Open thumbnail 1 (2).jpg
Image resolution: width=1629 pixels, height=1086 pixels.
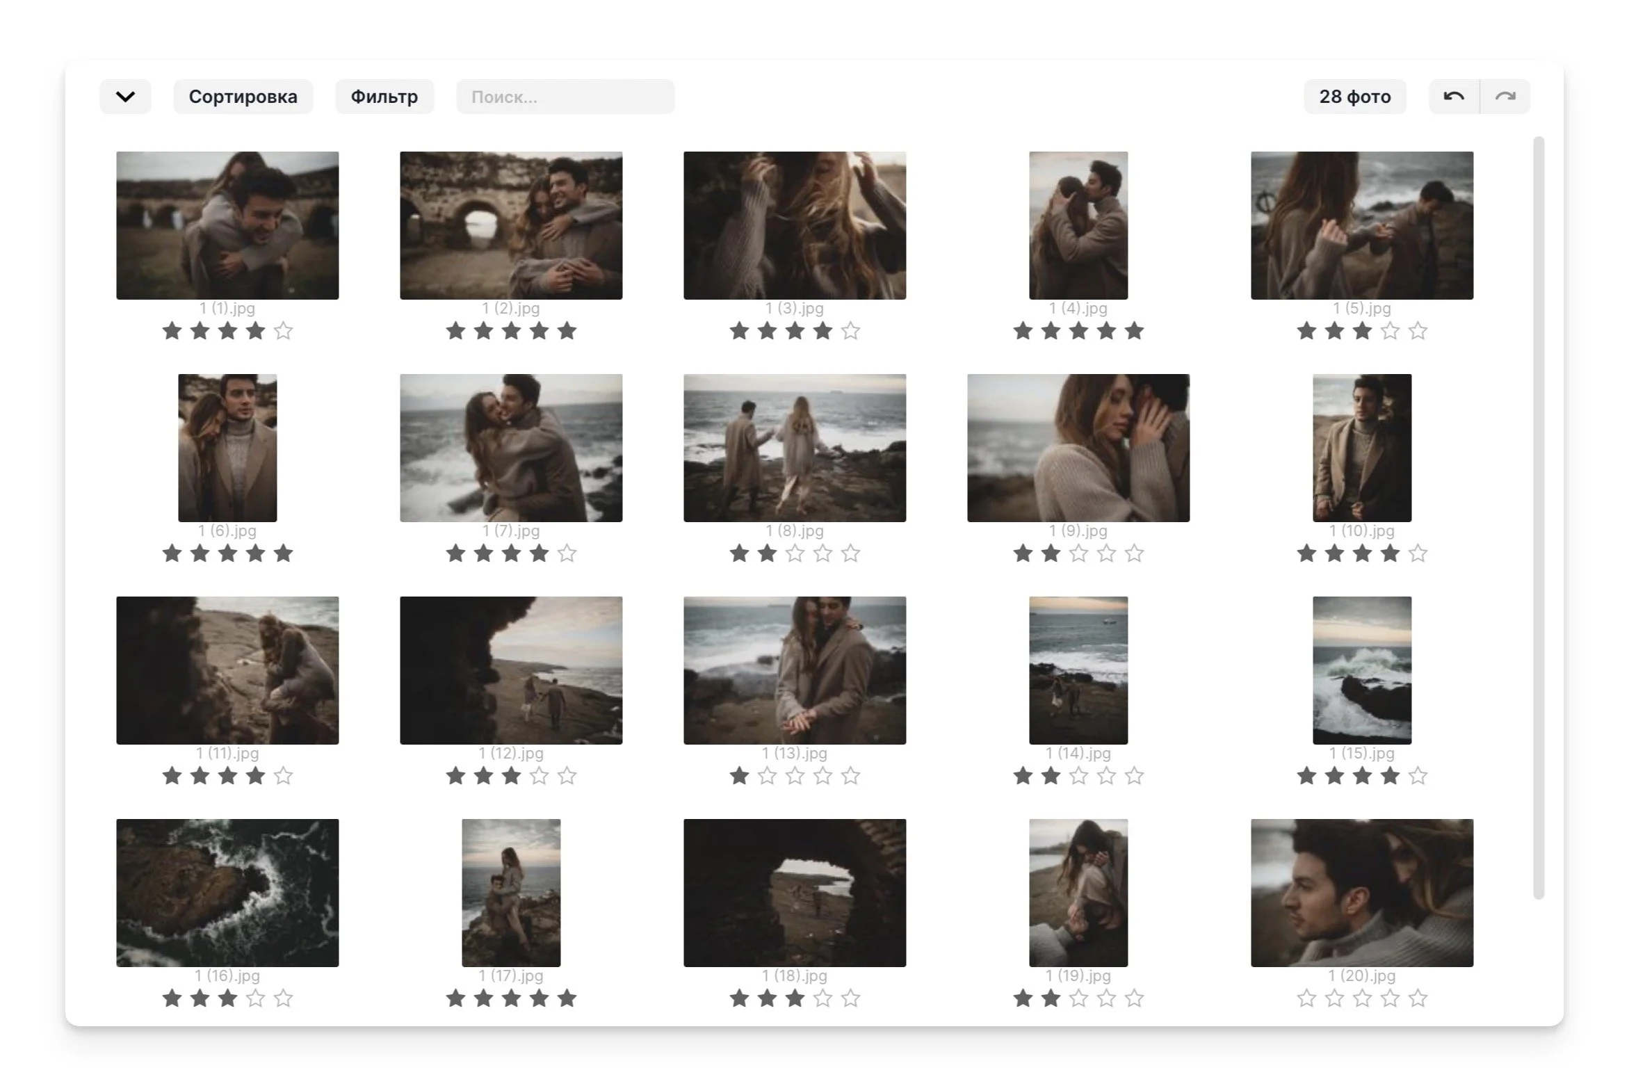[511, 225]
